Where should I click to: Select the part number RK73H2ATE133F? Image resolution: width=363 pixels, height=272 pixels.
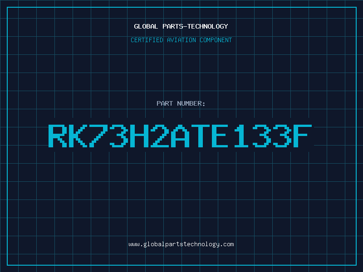[x=180, y=136]
